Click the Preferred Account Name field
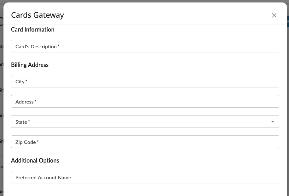Screen dimensions: 289x196 (145, 177)
